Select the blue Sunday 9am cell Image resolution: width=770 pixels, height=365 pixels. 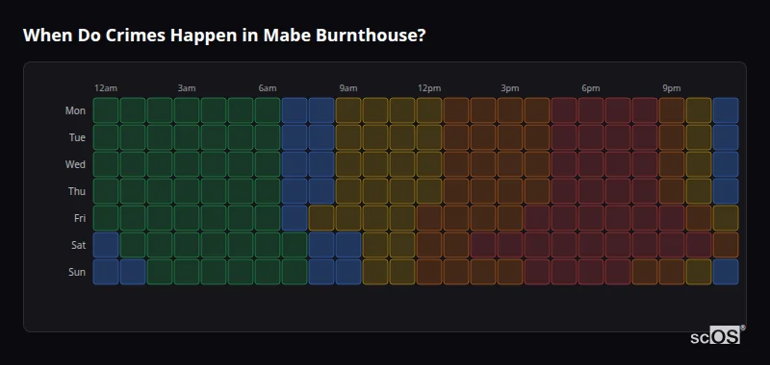[x=348, y=272]
